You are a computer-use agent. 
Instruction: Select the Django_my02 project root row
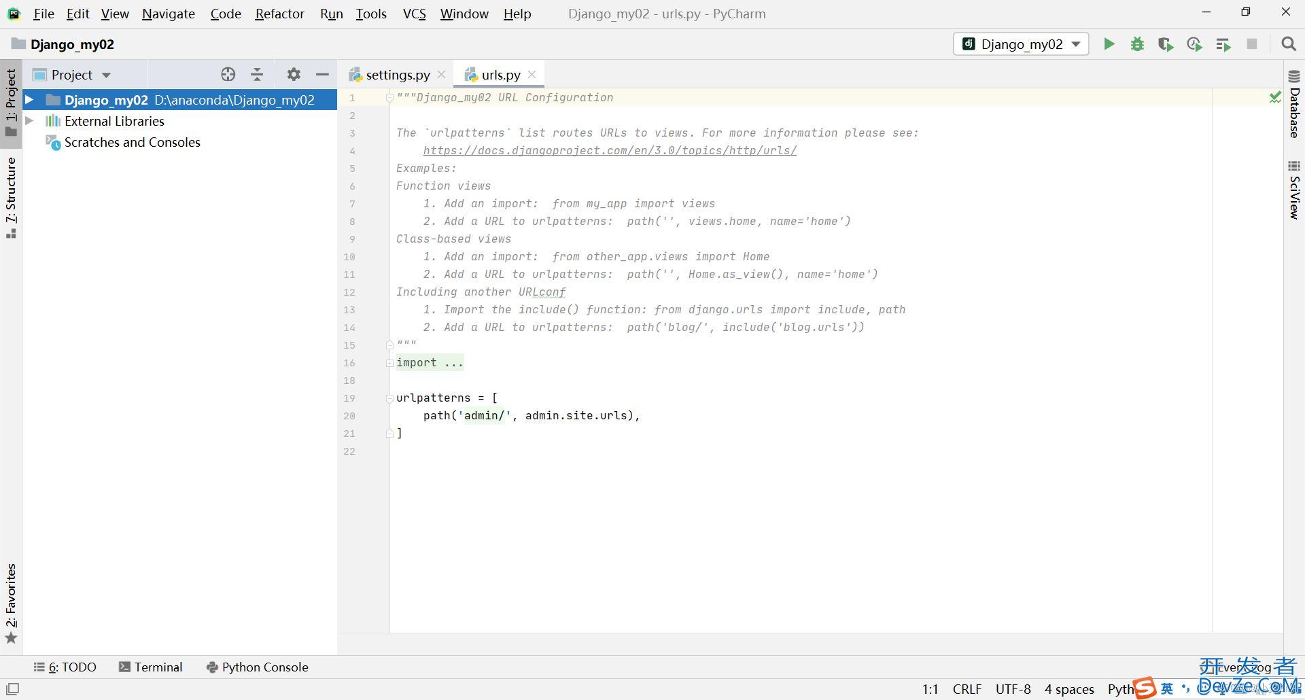point(180,100)
